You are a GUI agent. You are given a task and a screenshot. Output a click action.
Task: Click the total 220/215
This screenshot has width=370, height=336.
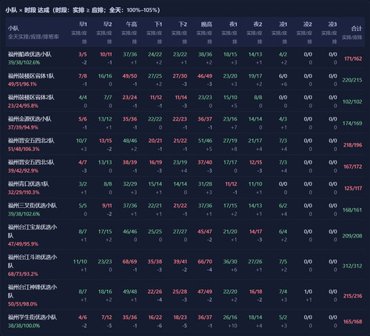pyautogui.click(x=352, y=80)
